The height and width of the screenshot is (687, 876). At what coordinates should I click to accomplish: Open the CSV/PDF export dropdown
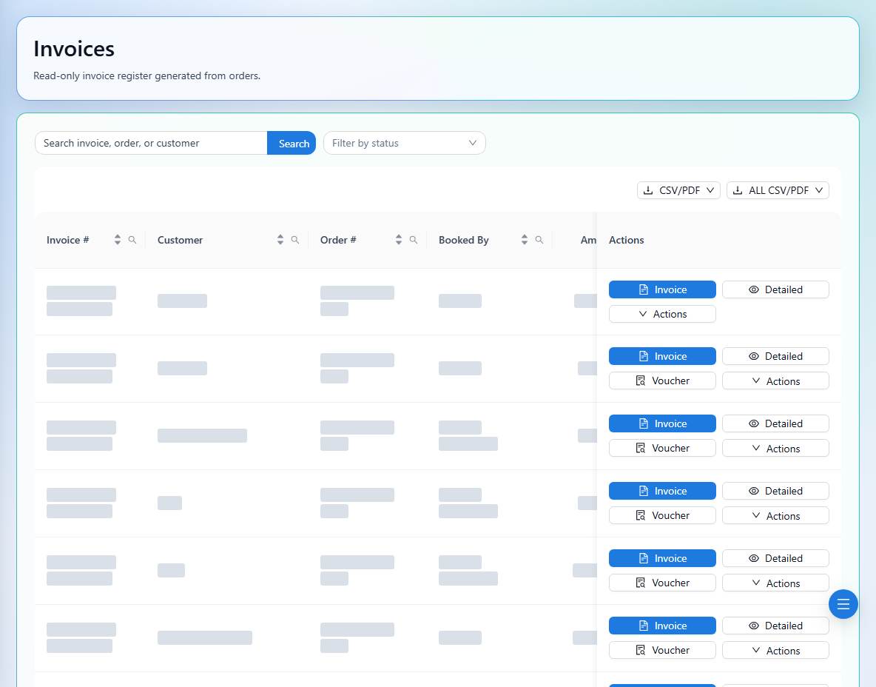[678, 190]
